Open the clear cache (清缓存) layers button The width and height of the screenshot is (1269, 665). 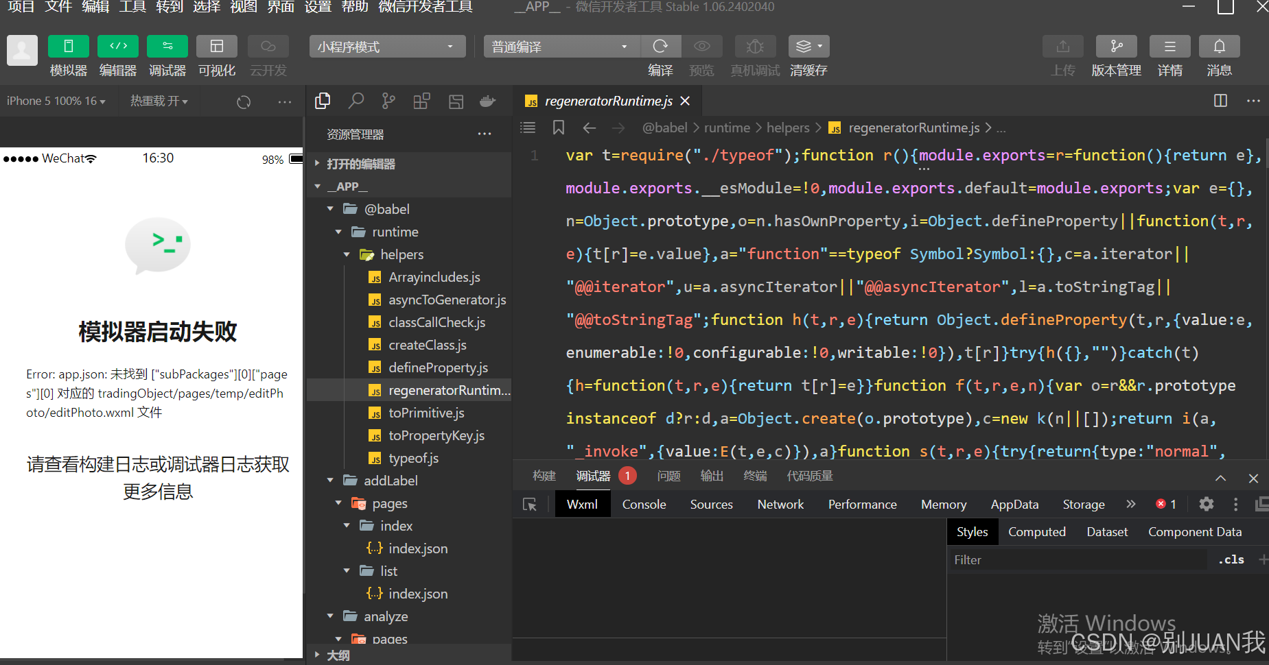(x=808, y=47)
